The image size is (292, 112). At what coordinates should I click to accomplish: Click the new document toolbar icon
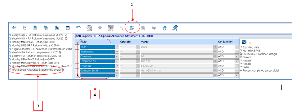[35, 28]
